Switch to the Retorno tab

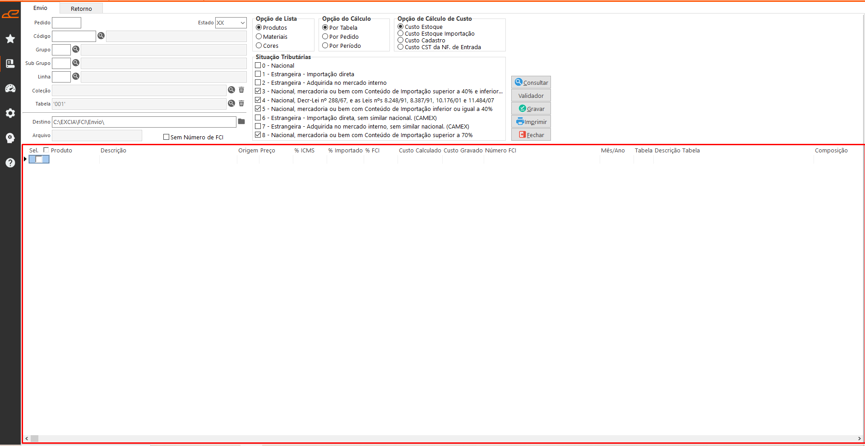point(81,9)
